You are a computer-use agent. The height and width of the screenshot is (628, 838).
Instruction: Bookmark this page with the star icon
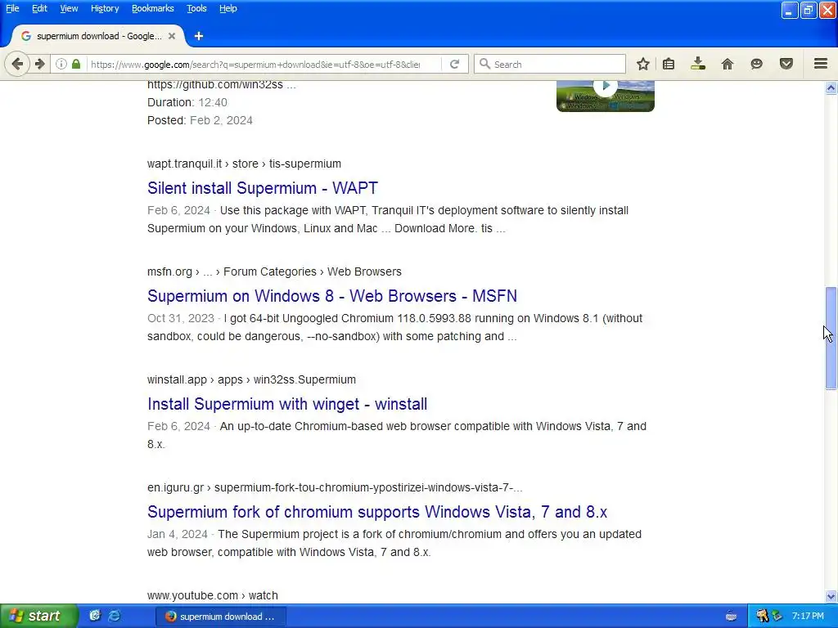pos(643,64)
